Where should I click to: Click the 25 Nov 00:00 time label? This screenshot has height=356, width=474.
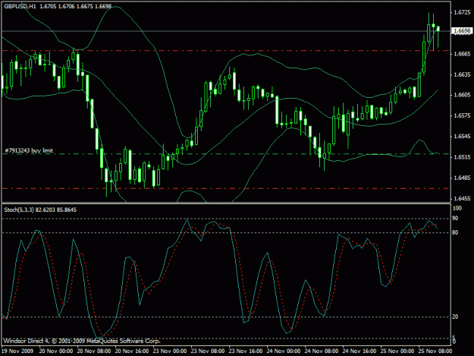coord(397,351)
